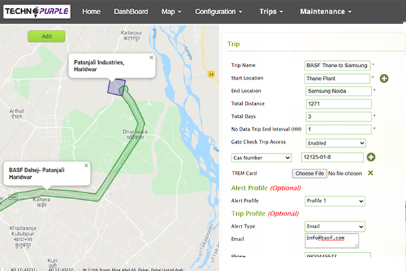
Task: Edit the Total Distance field showing 1271
Action: pyautogui.click(x=338, y=104)
